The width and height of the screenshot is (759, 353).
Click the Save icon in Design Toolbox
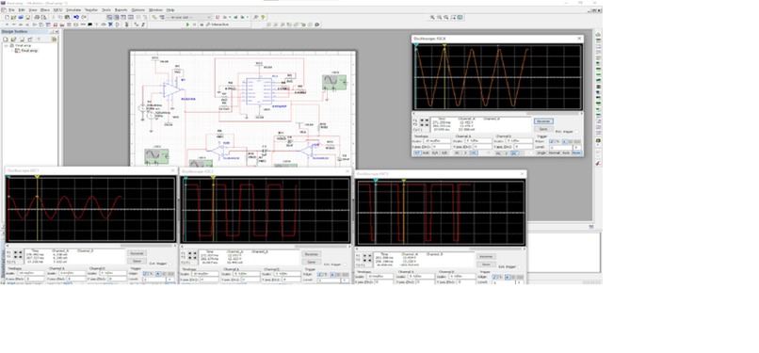point(23,40)
